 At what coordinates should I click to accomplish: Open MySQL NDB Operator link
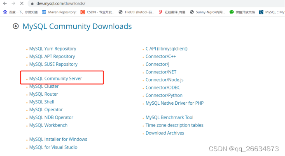coord(51,117)
